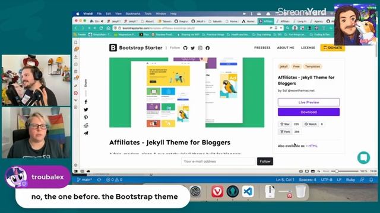Change the Ruby language mode selector
Image resolution: width=380 pixels, height=213 pixels.
pyautogui.click(x=350, y=180)
